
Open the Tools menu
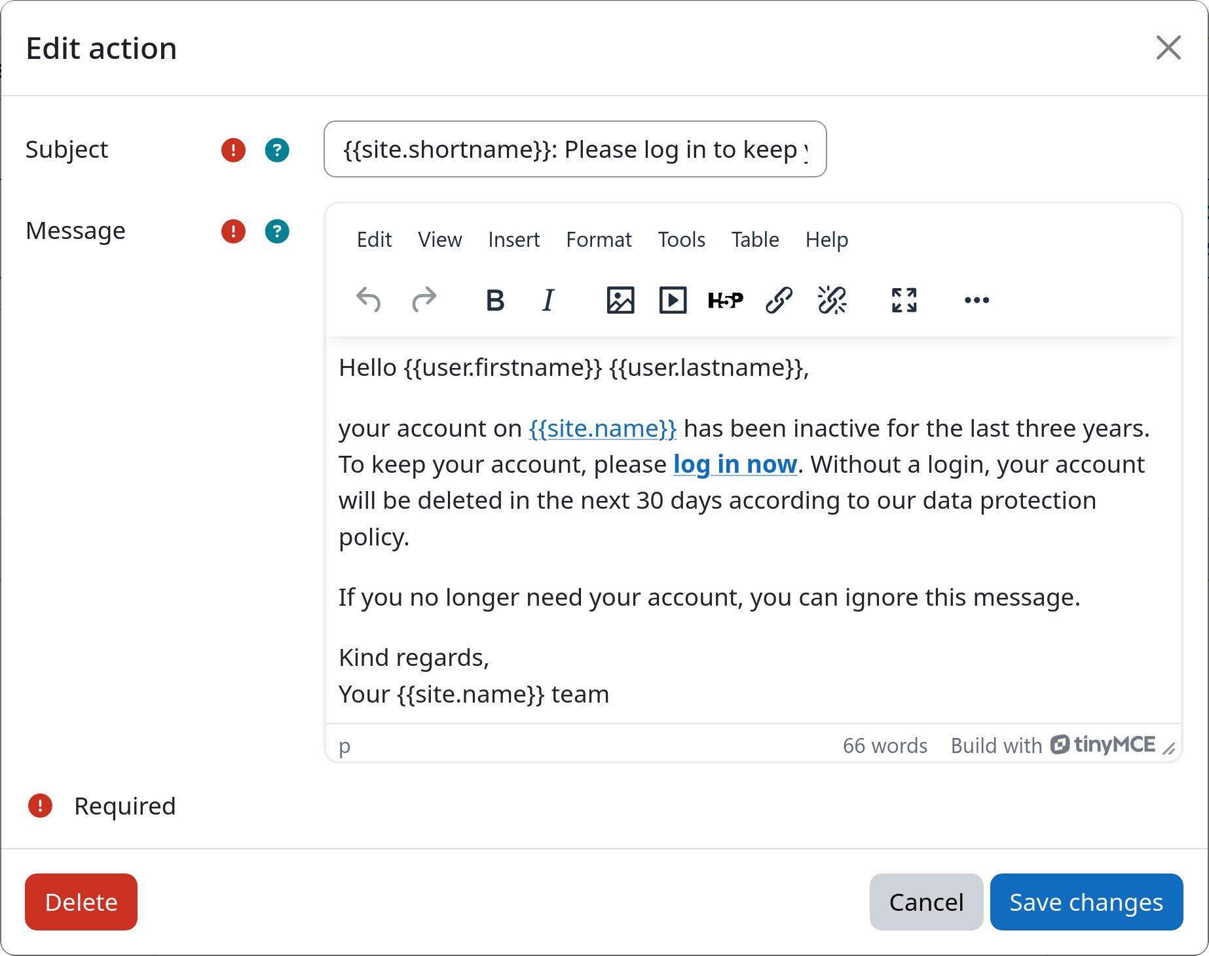(x=682, y=240)
